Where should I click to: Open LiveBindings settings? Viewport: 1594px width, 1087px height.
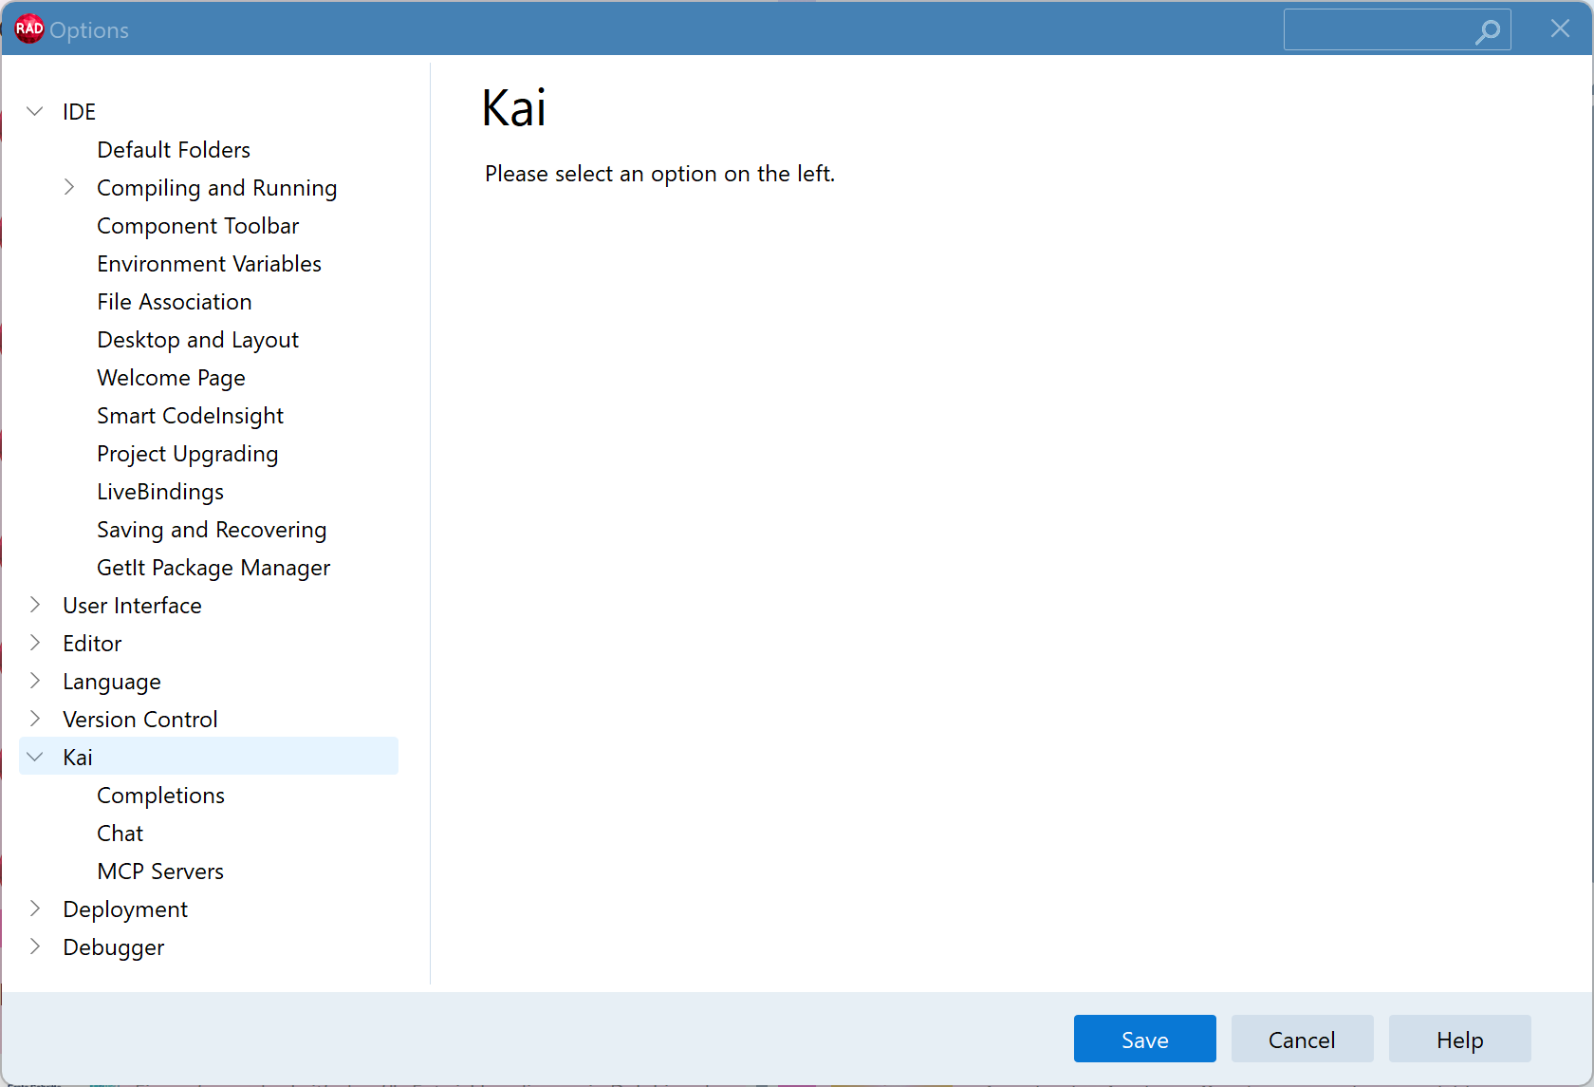pyautogui.click(x=160, y=492)
